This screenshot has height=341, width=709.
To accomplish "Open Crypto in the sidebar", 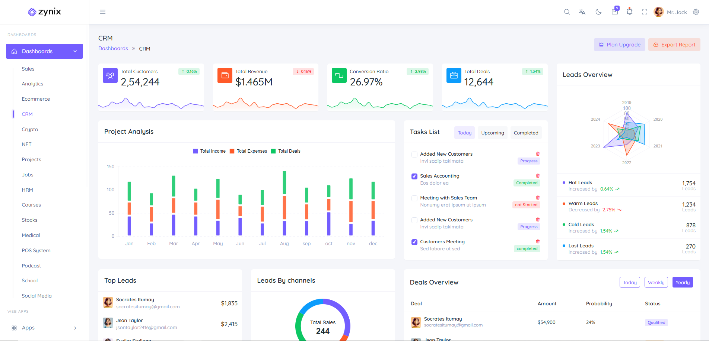I will [x=30, y=129].
